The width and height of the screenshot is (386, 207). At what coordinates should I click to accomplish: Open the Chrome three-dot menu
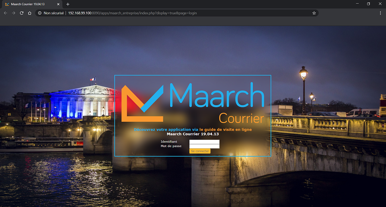tap(380, 13)
